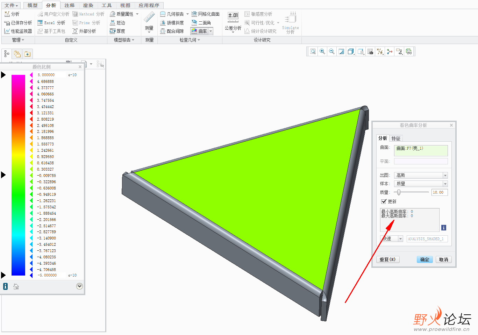Click the 确定 OK button
478x335 pixels.
(425, 259)
